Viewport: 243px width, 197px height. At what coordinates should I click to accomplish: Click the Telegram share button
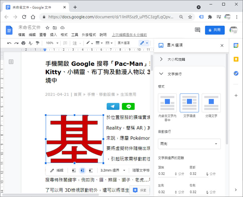pyautogui.click(x=113, y=107)
